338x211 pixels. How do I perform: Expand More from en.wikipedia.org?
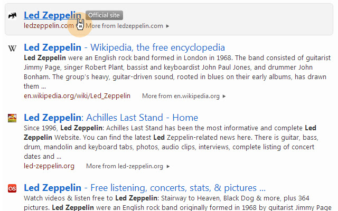(184, 96)
